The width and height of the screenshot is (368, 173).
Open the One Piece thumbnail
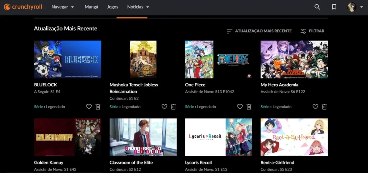(218, 59)
